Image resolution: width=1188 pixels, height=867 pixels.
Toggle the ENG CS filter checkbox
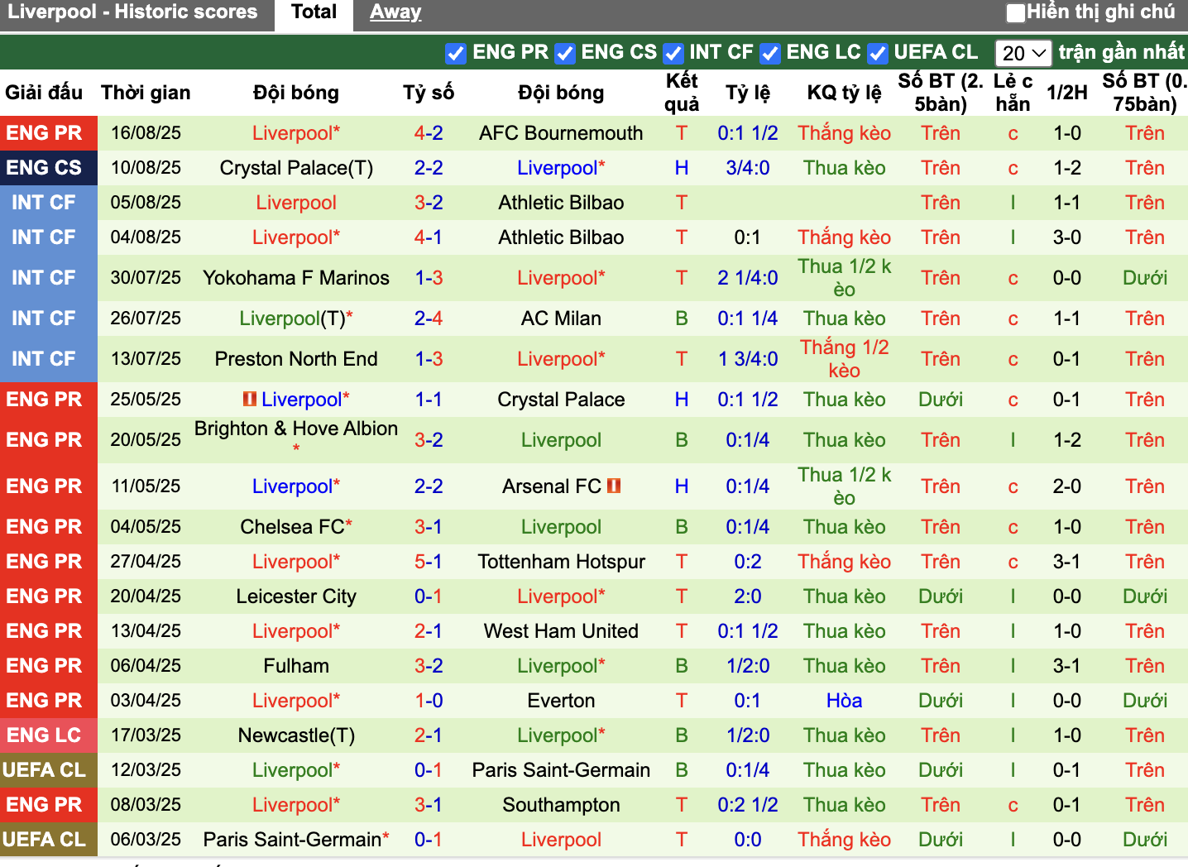click(564, 53)
